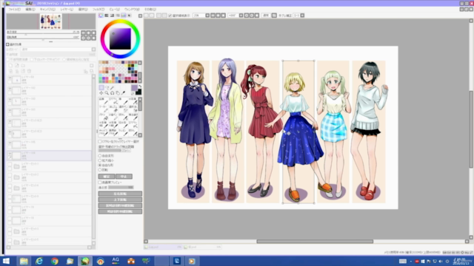
Task: Enable CTRL+左クリックでレイヤー選択 checkbox
Action: coord(100,141)
